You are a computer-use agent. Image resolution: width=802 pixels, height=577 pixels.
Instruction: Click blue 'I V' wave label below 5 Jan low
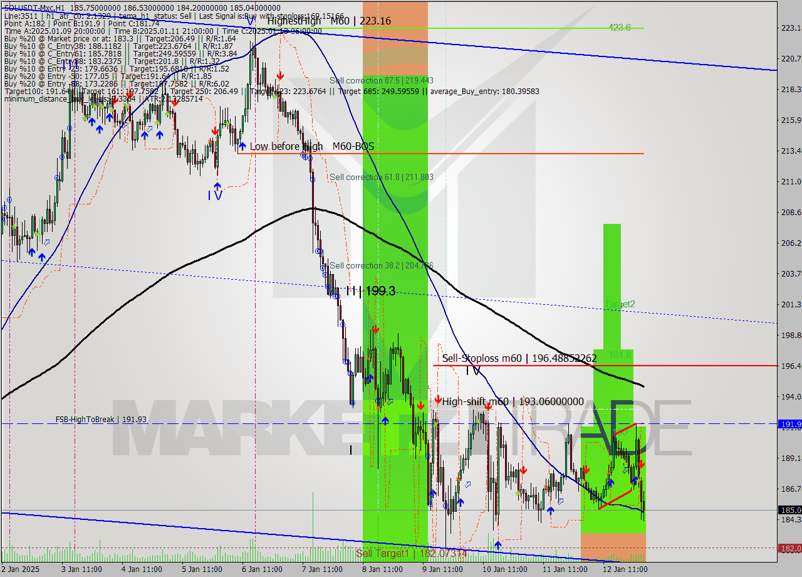[215, 196]
